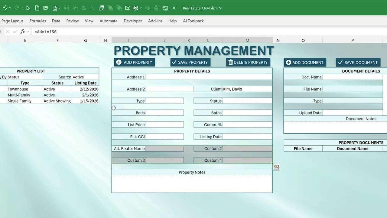Click the Align Center icon in toolbar
387x218 pixels.
84,8
